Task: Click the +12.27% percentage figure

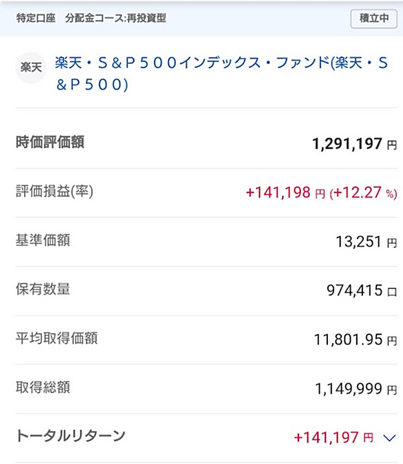Action: coord(363,193)
